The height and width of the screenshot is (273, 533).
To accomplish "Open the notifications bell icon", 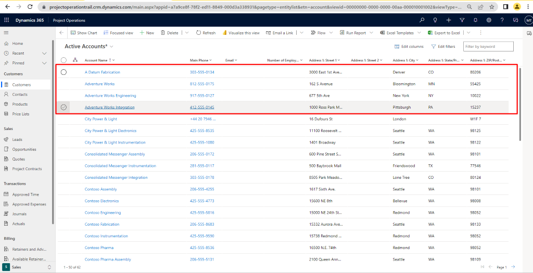I will [x=475, y=20].
